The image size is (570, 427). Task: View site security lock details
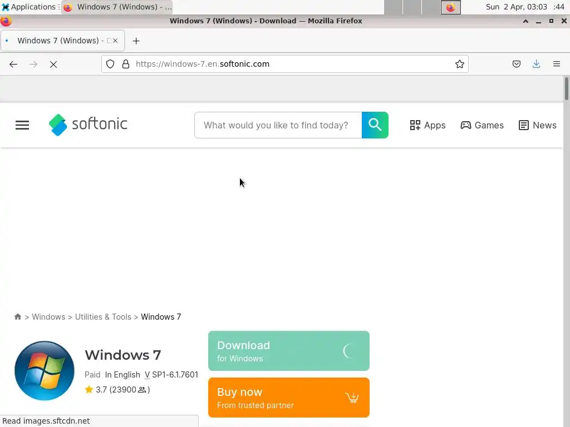pos(126,64)
